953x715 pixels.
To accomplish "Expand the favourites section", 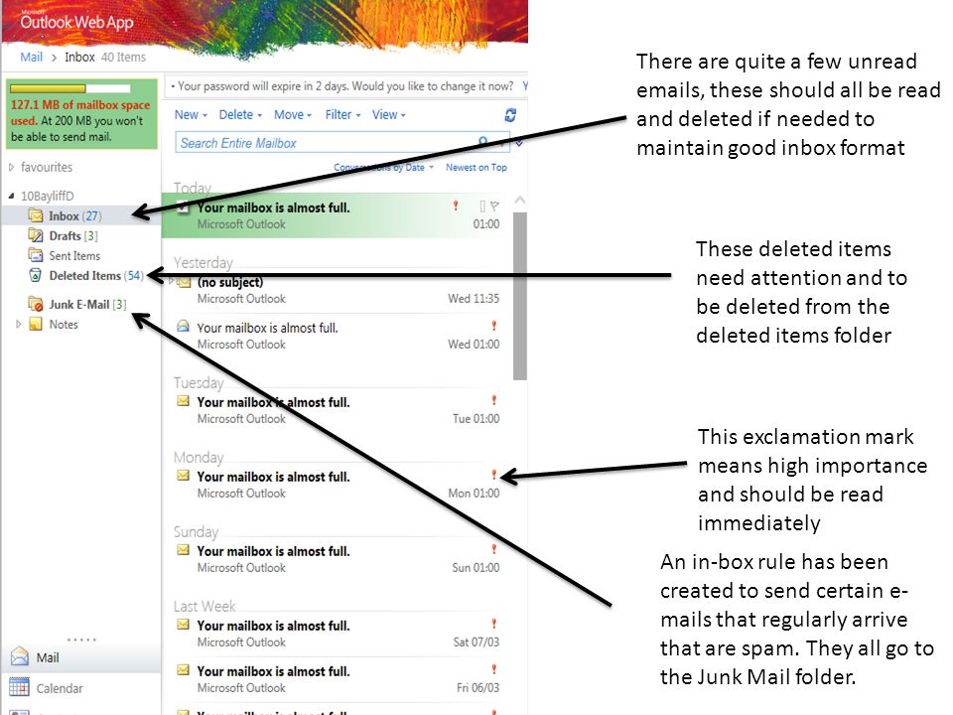I will tap(11, 167).
